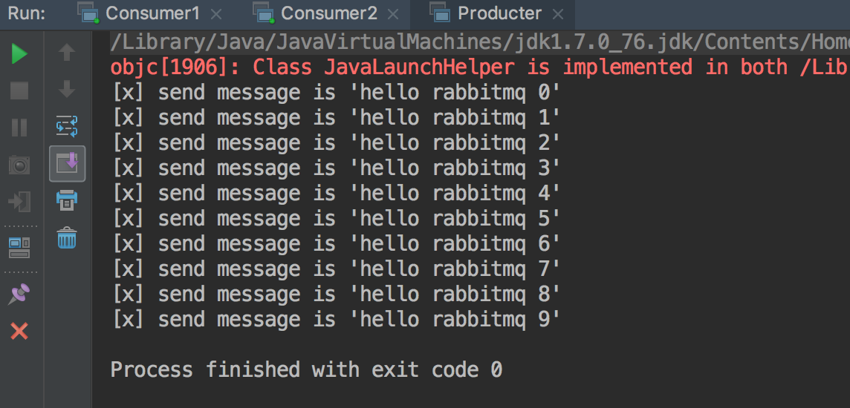Click the Down stack trace arrow

click(67, 89)
